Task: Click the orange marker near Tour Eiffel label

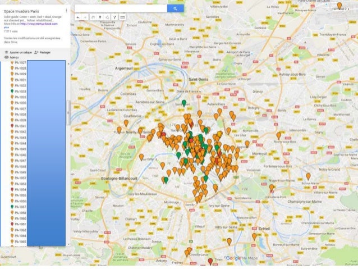Action: (141, 157)
